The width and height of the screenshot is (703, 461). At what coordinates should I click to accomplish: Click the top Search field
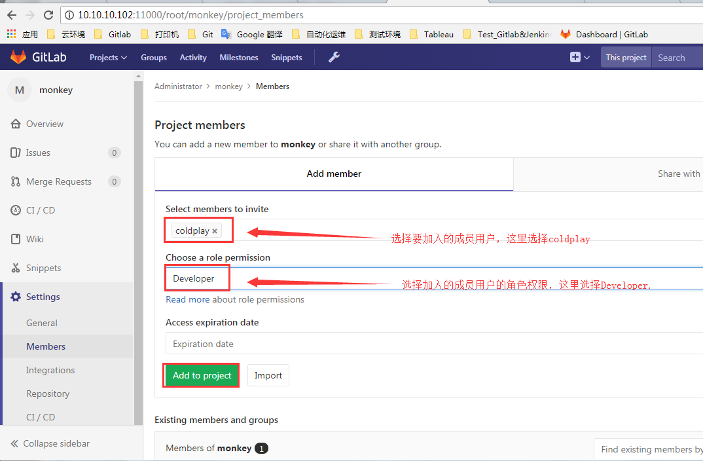pos(677,58)
